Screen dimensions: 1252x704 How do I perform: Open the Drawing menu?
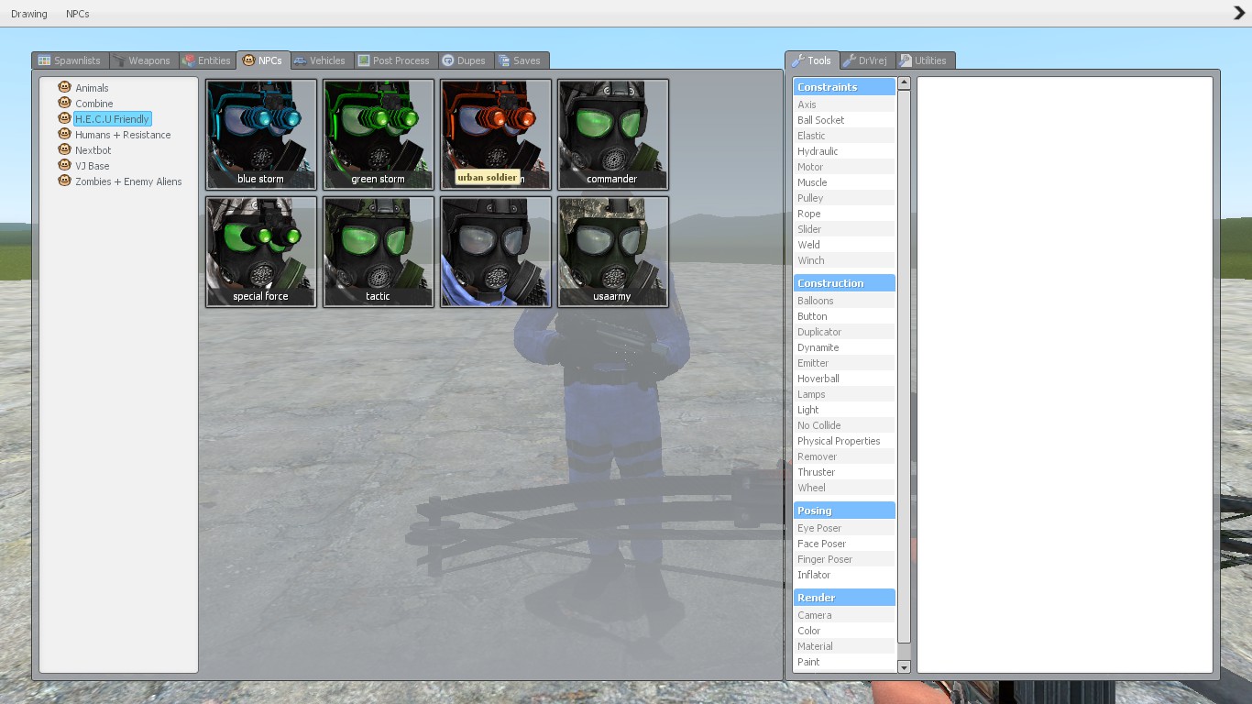[29, 14]
